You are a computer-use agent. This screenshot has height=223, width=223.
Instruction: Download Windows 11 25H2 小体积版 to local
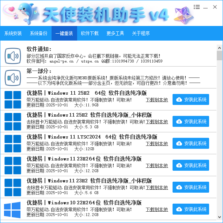(x=157, y=122)
